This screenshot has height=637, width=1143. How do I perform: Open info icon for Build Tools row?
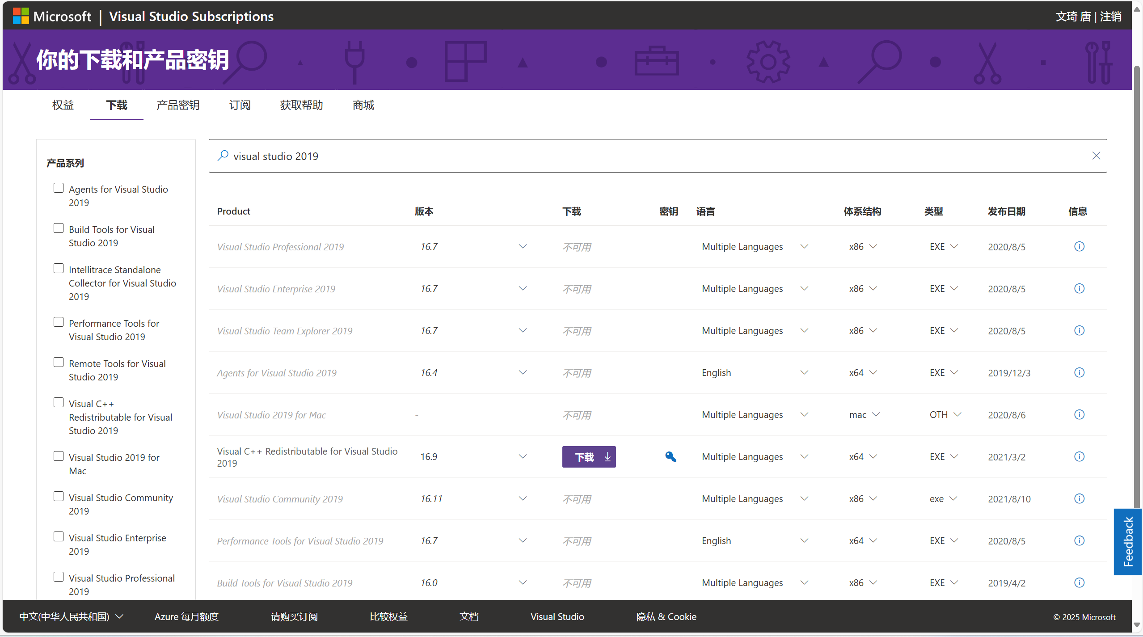[x=1079, y=582]
